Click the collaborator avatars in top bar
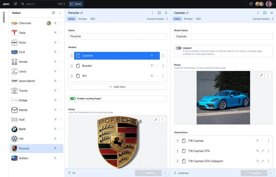 pyautogui.click(x=259, y=4)
